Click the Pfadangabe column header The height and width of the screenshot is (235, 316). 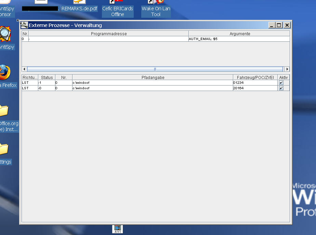(x=153, y=78)
